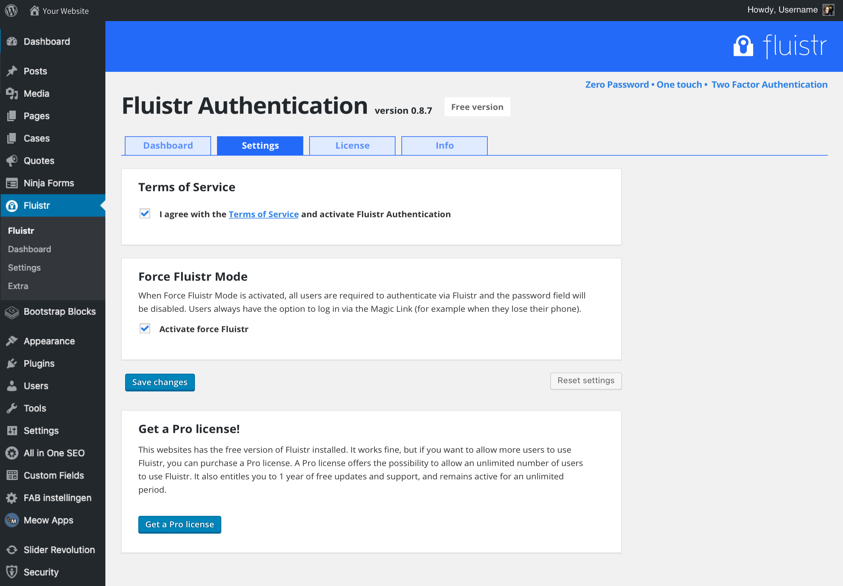
Task: Uncheck the Terms of Service agreement checkbox
Action: 145,213
